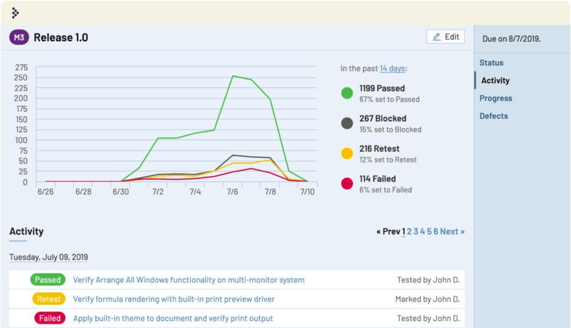Click the Due on 8/7/2019 text
571x328 pixels.
[512, 39]
